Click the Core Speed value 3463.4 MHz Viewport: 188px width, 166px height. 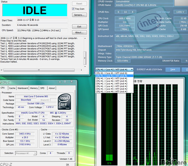click(x=25, y=134)
